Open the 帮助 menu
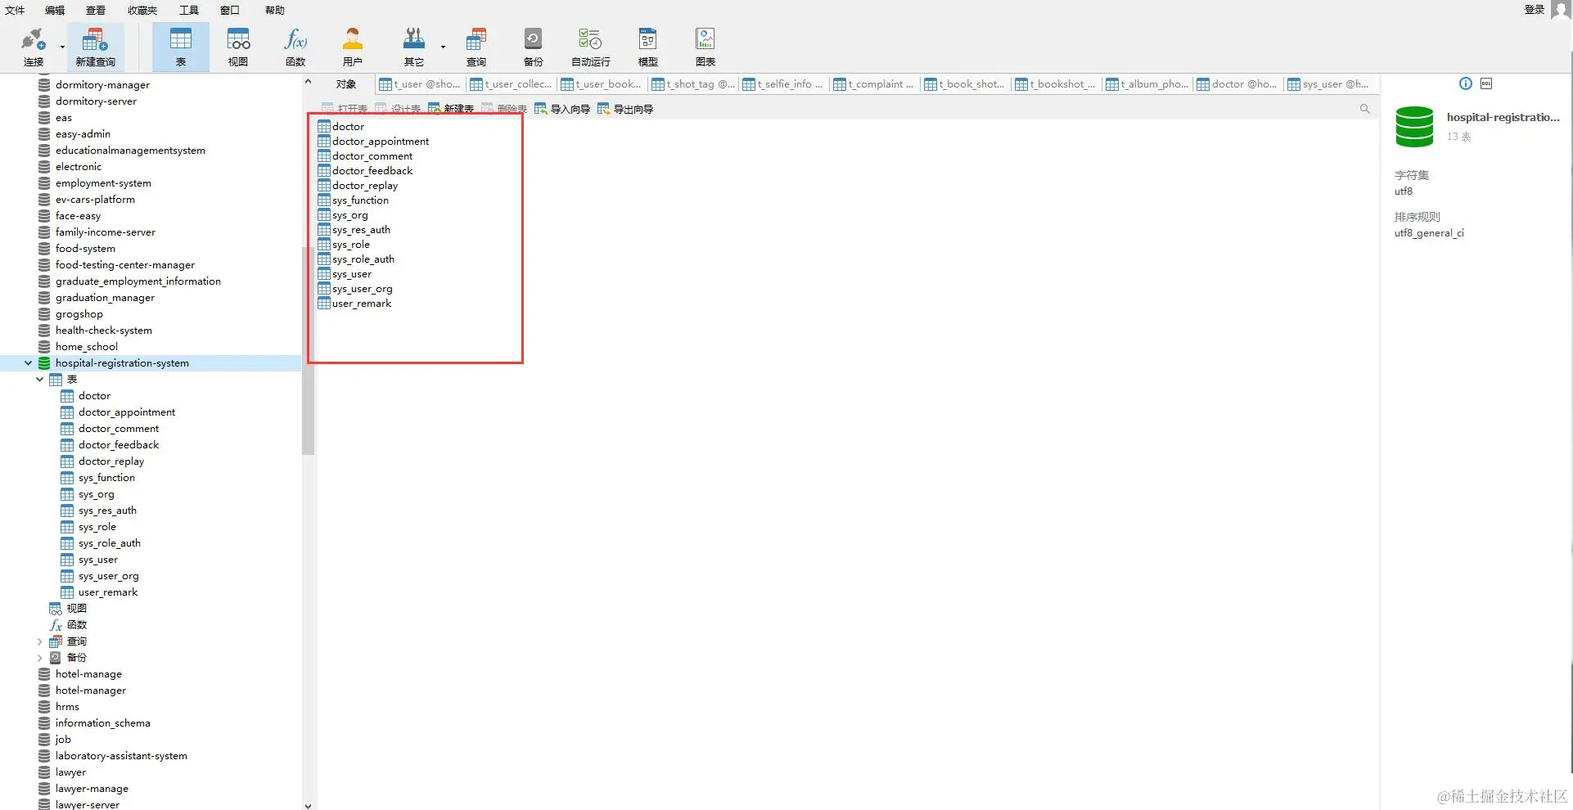The image size is (1573, 810). (275, 10)
